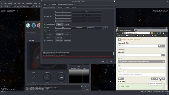Viewport: 169px width, 95px height.
Task: Click the Set port button
Action: (105, 28)
